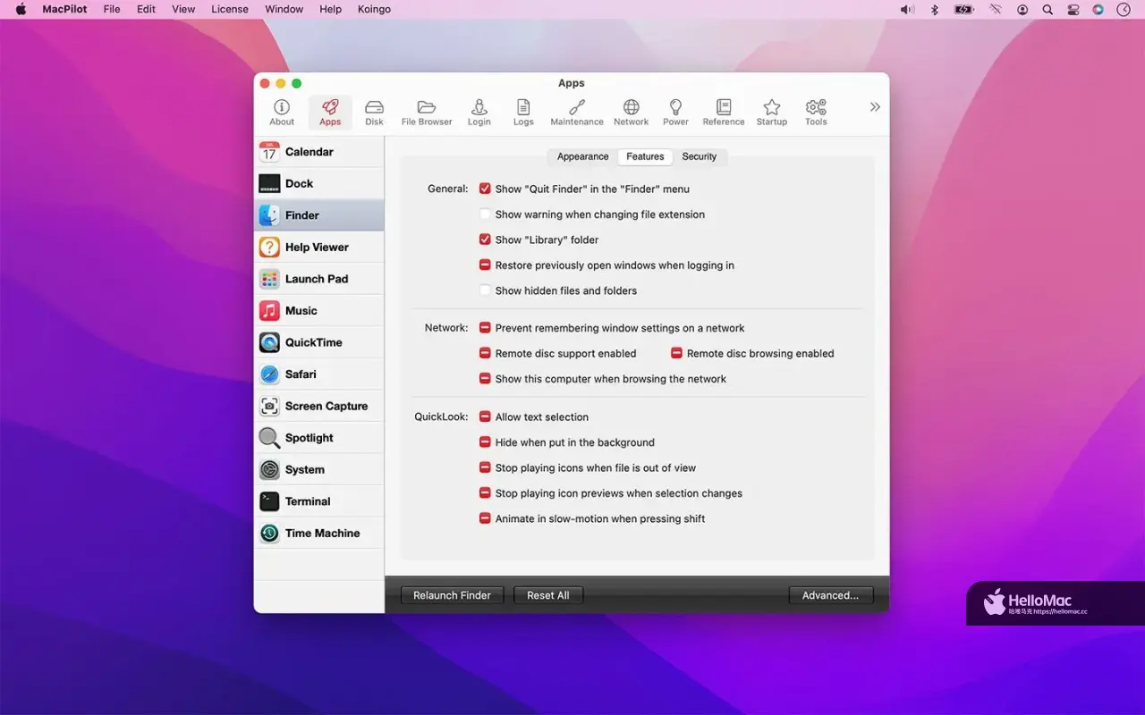Toggle Remote disc support enabled checkbox

[x=485, y=353]
